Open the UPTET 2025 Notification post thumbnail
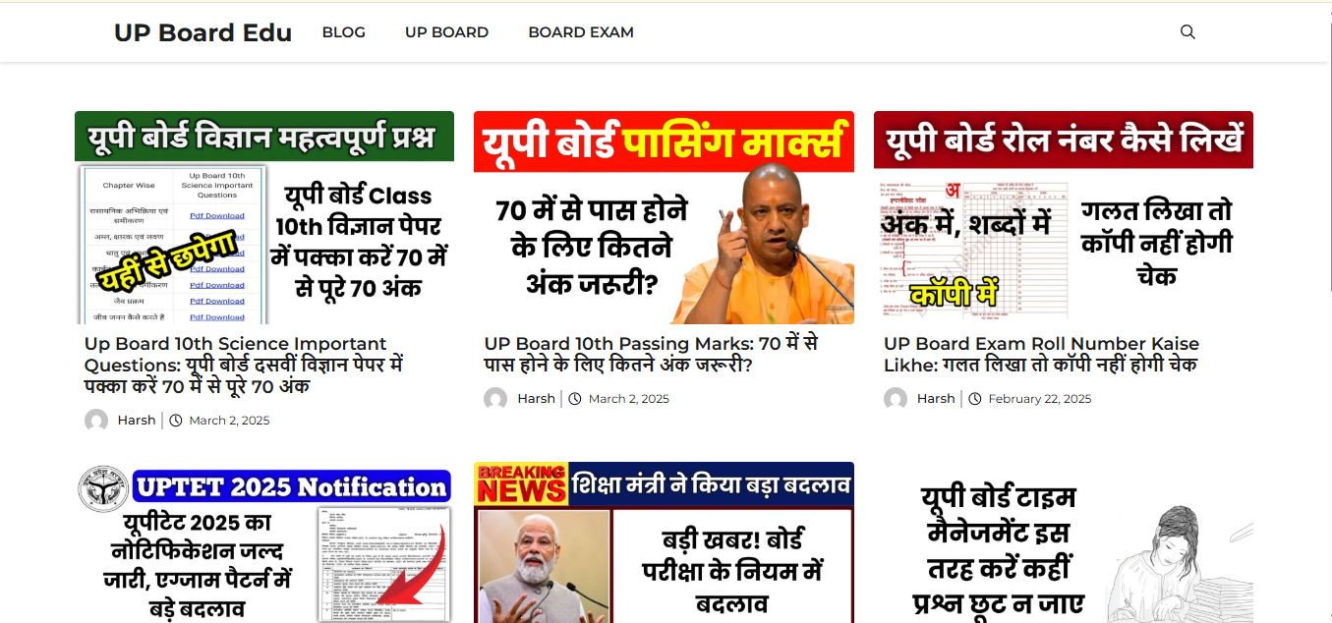 click(x=264, y=542)
